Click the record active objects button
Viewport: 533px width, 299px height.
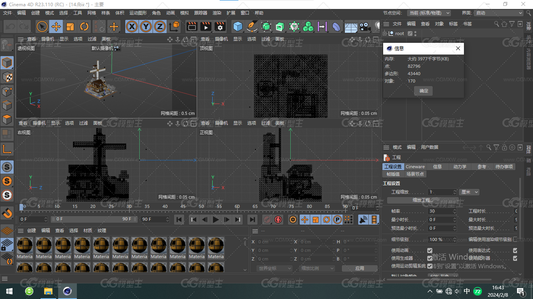click(x=267, y=220)
